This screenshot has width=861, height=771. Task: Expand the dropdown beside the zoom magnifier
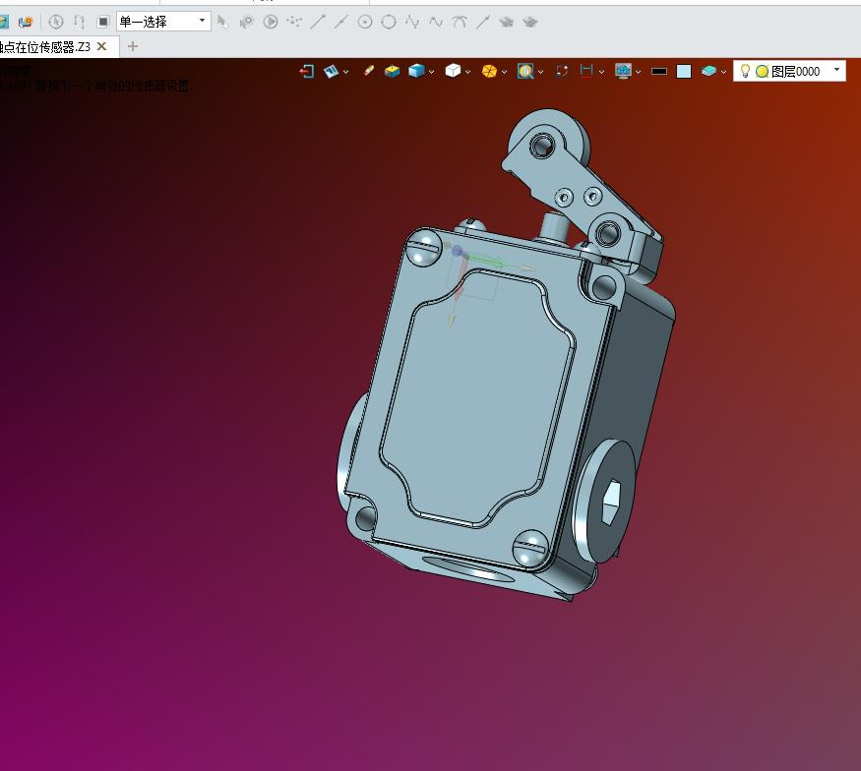click(x=541, y=72)
